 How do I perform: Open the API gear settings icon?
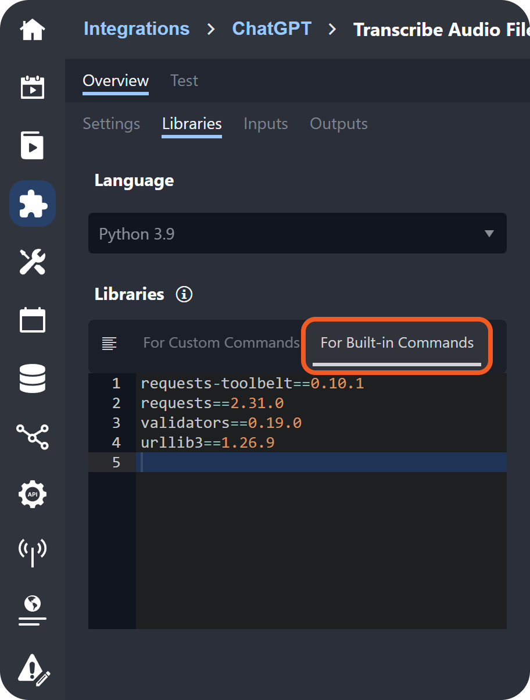[33, 494]
